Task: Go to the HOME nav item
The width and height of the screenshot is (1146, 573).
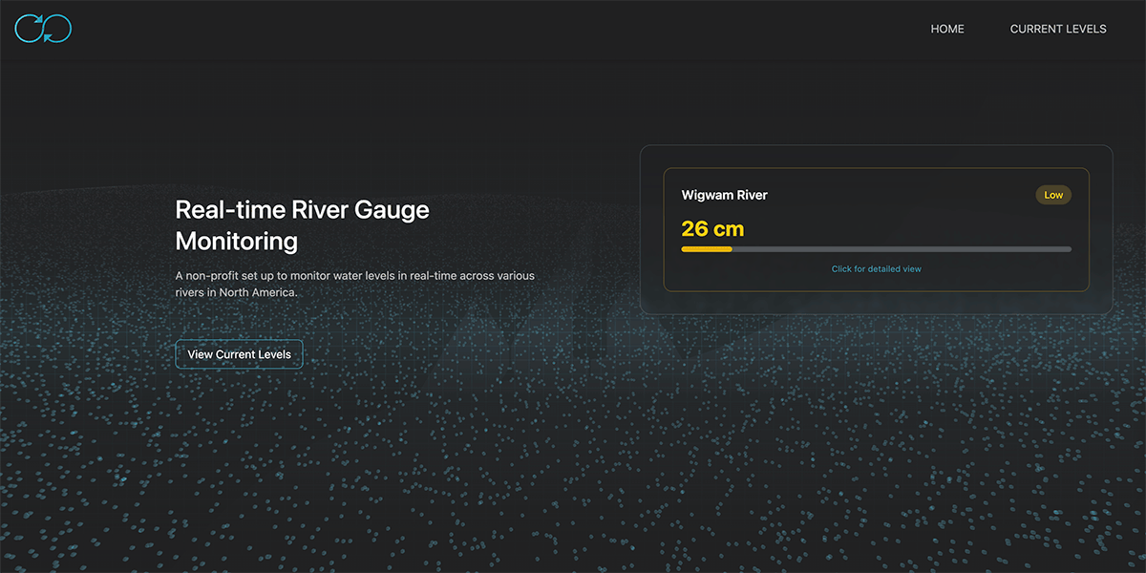Action: 947,29
